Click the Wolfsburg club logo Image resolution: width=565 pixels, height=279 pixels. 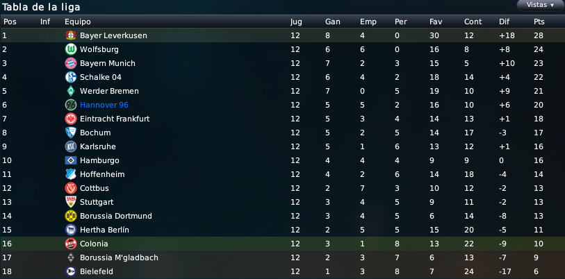click(x=71, y=49)
